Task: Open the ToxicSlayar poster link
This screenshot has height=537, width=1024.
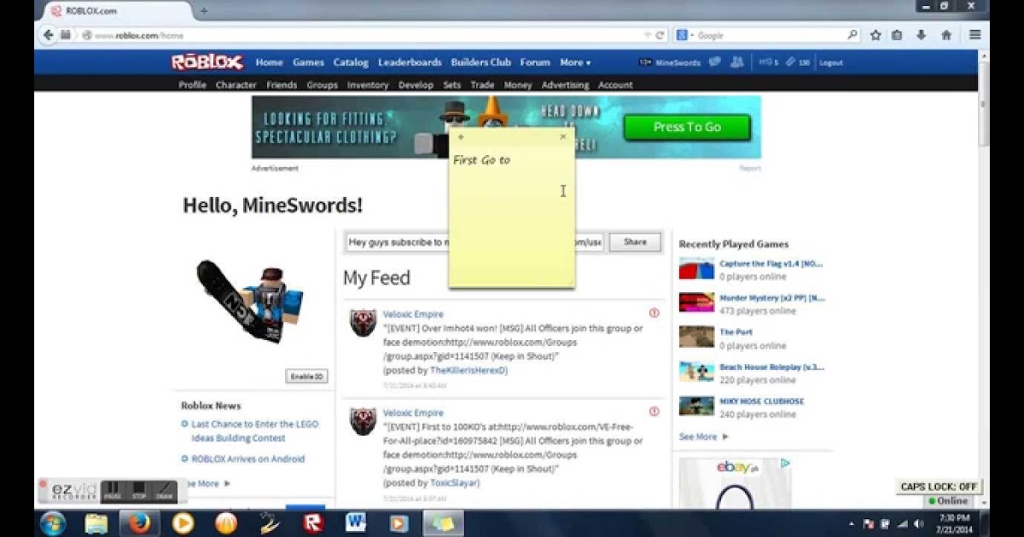Action: point(454,482)
